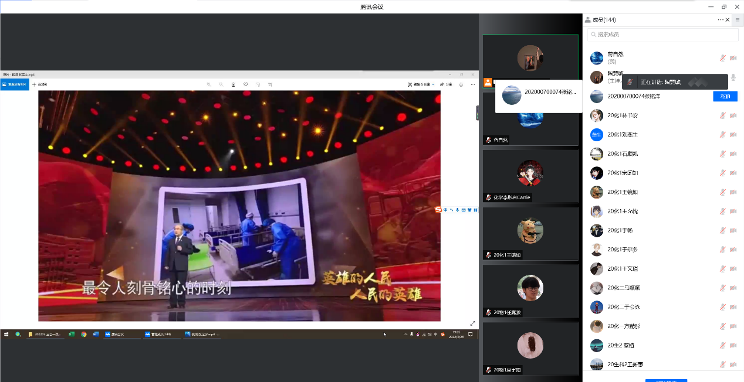Click muted mic icon on 蒋自然 tile

click(x=488, y=140)
